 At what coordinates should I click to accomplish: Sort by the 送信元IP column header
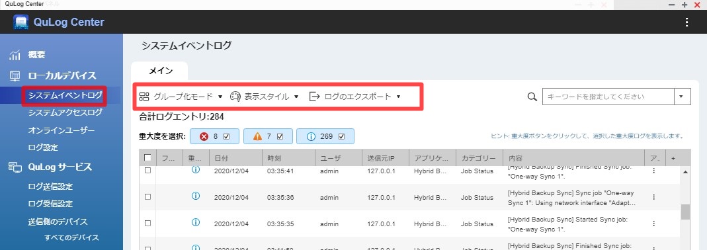coord(386,158)
